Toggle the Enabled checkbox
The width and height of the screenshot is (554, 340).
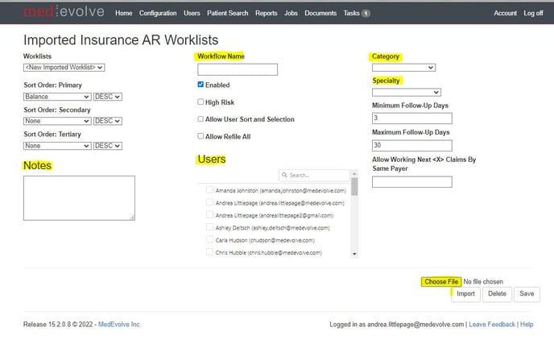[x=201, y=85]
